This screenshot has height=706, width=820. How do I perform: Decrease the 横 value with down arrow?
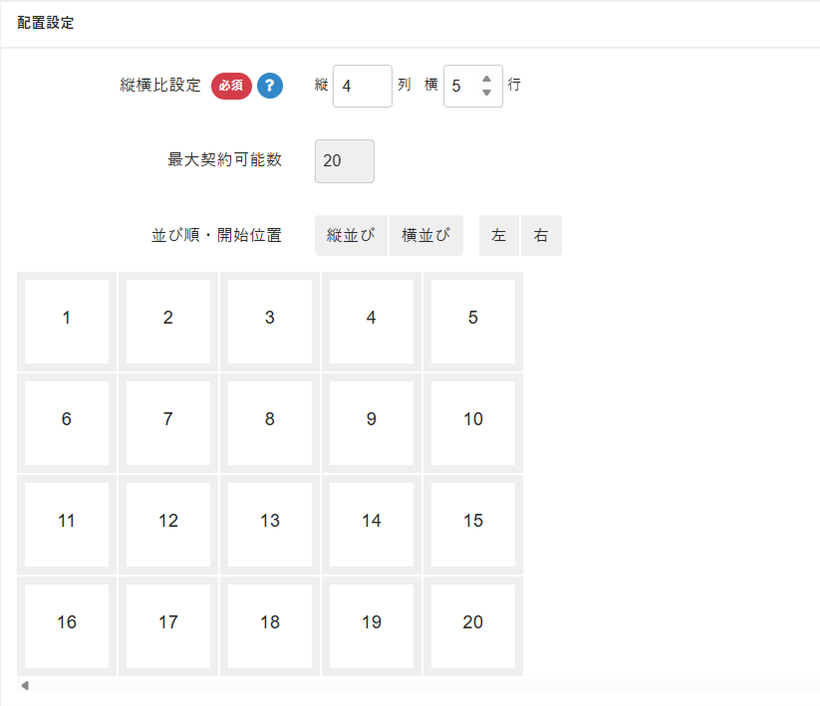pyautogui.click(x=487, y=93)
